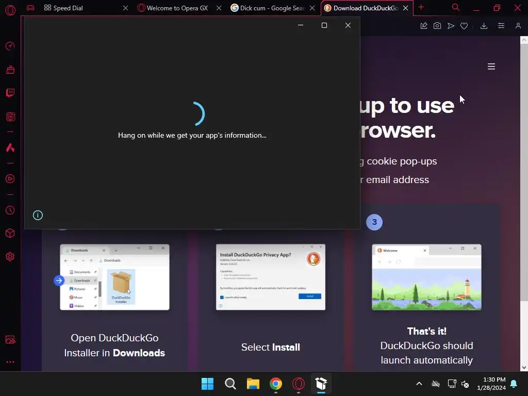
Task: Click "That's it!" heading text
Action: pos(426,331)
